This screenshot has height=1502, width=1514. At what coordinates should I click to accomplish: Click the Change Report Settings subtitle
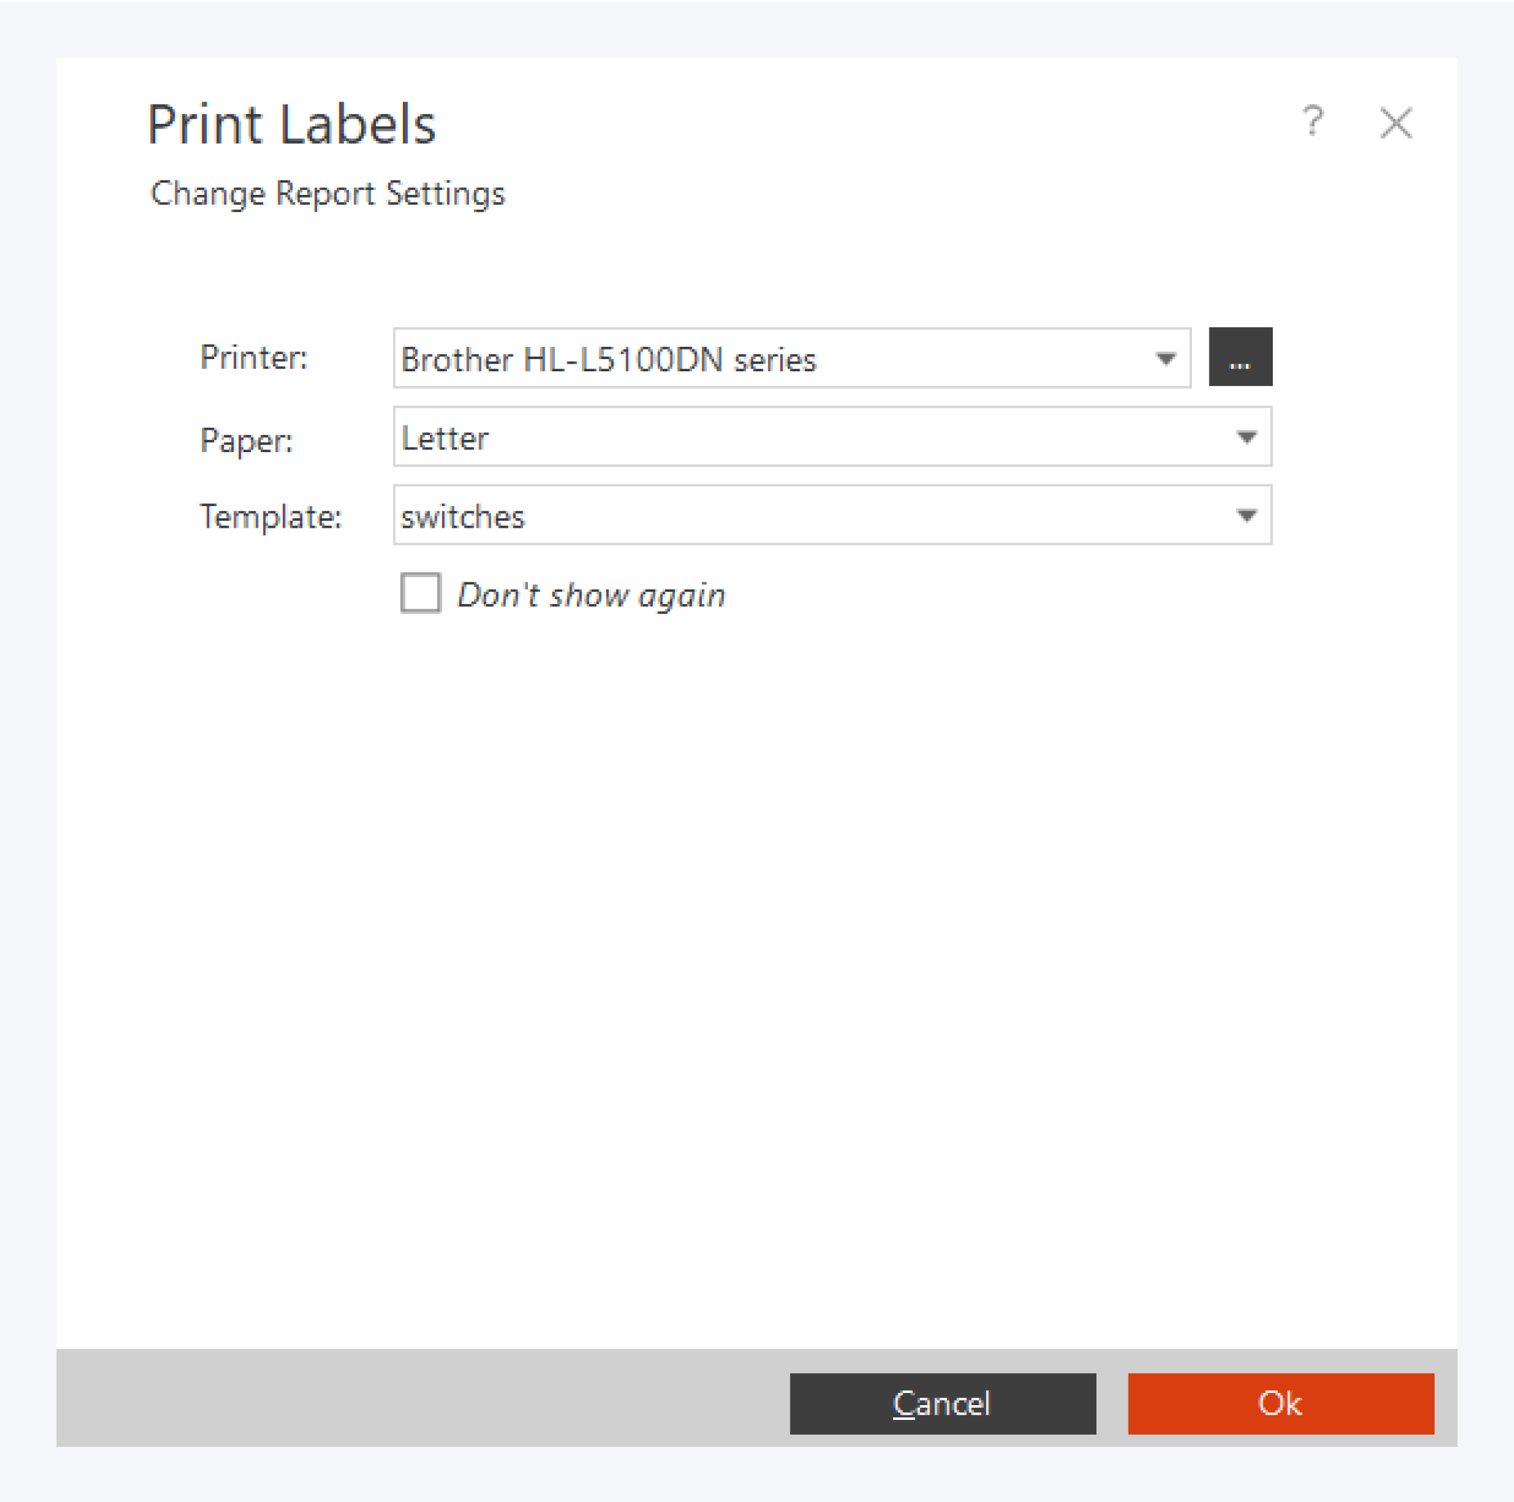pyautogui.click(x=328, y=194)
